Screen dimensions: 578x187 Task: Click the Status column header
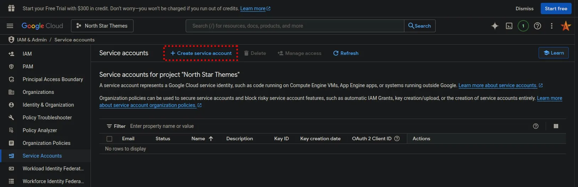pyautogui.click(x=163, y=138)
